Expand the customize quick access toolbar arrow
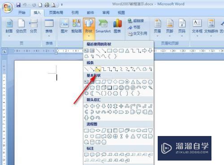The image size is (224, 165). click(62, 5)
